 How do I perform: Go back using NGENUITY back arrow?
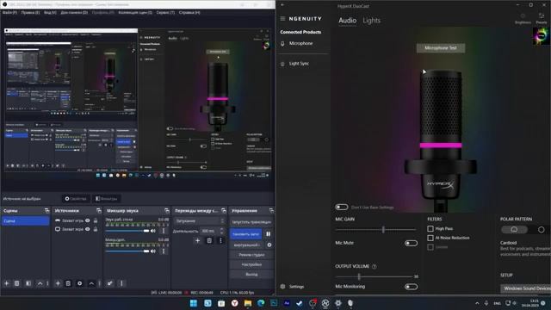282,5
